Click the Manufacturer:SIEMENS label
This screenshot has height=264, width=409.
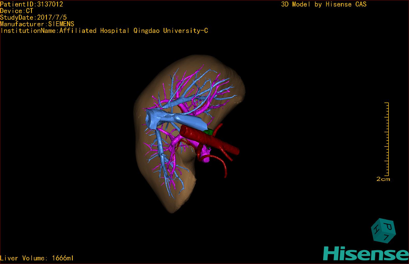[37, 24]
